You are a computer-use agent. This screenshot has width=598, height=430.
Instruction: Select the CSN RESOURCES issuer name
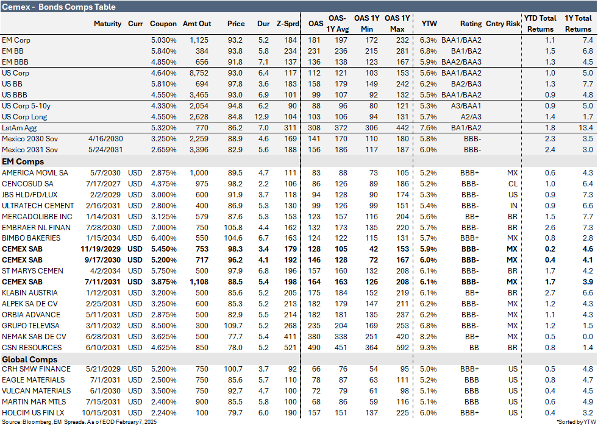point(32,348)
